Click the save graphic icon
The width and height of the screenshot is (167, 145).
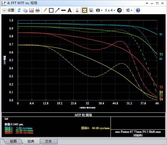click(31, 10)
